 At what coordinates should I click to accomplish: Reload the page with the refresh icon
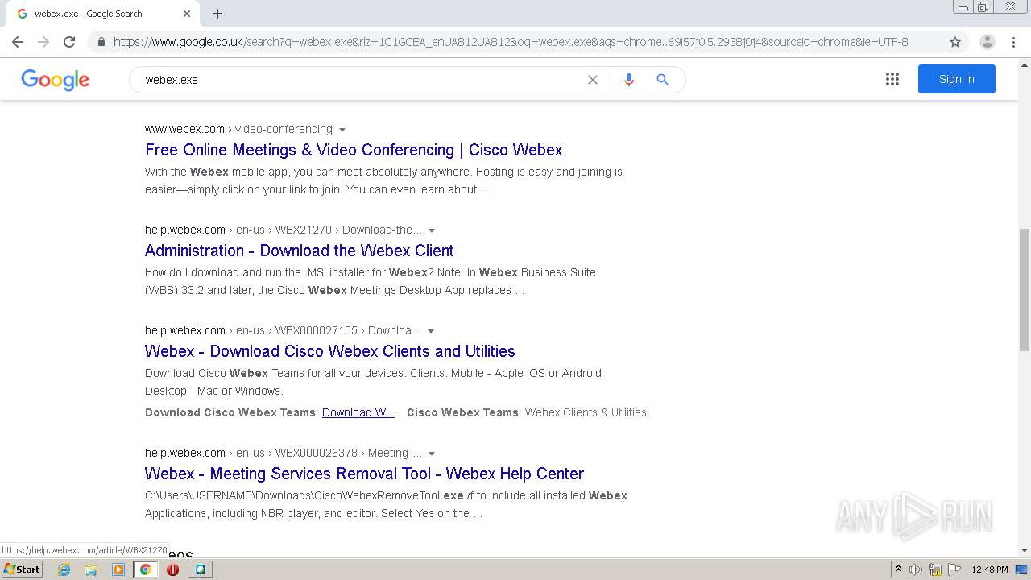[x=69, y=42]
